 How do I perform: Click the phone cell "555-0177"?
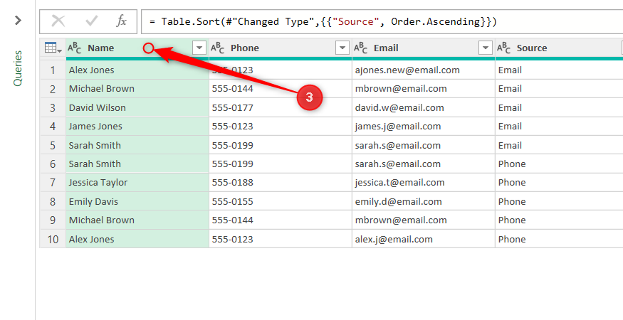pyautogui.click(x=280, y=107)
